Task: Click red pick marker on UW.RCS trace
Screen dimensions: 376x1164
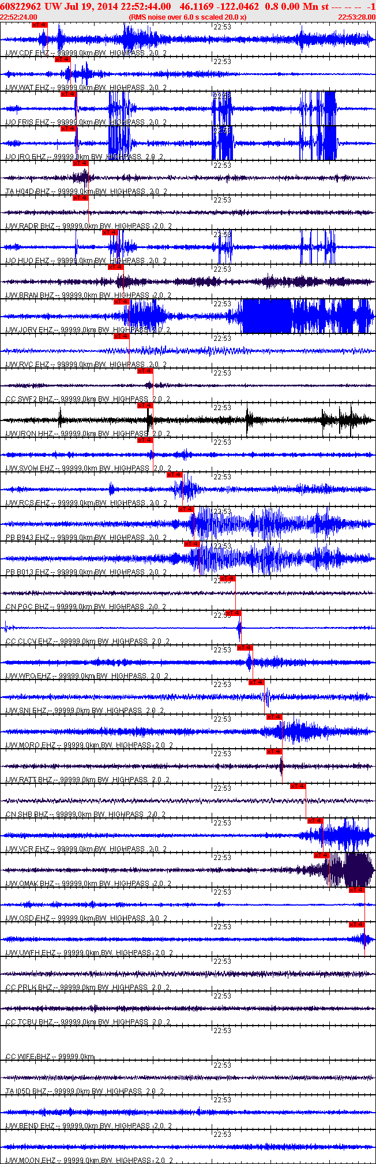Action: 174,475
